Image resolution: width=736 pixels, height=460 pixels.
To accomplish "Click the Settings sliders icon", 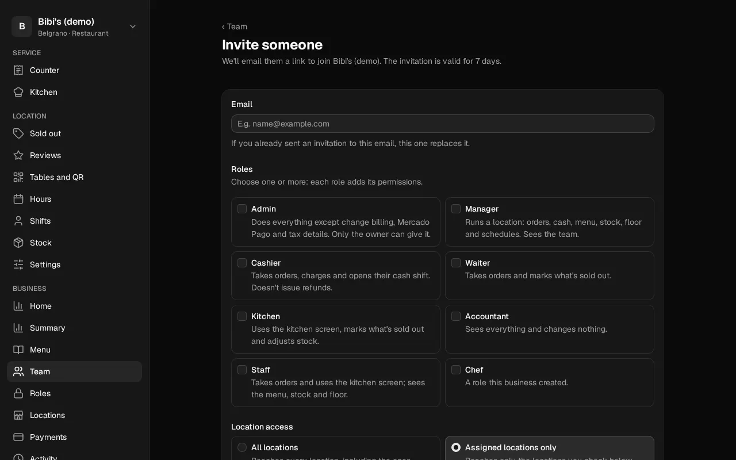I will pyautogui.click(x=18, y=264).
